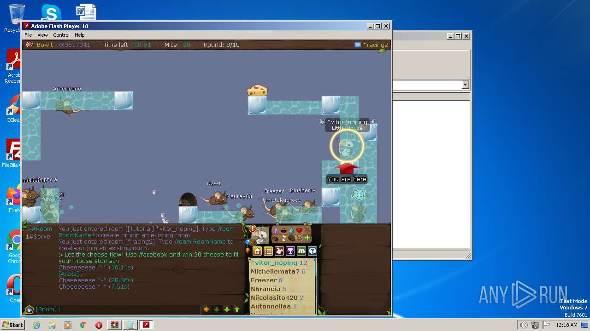The image size is (590, 331).
Task: Click the mouse hole
Action: pos(188,200)
